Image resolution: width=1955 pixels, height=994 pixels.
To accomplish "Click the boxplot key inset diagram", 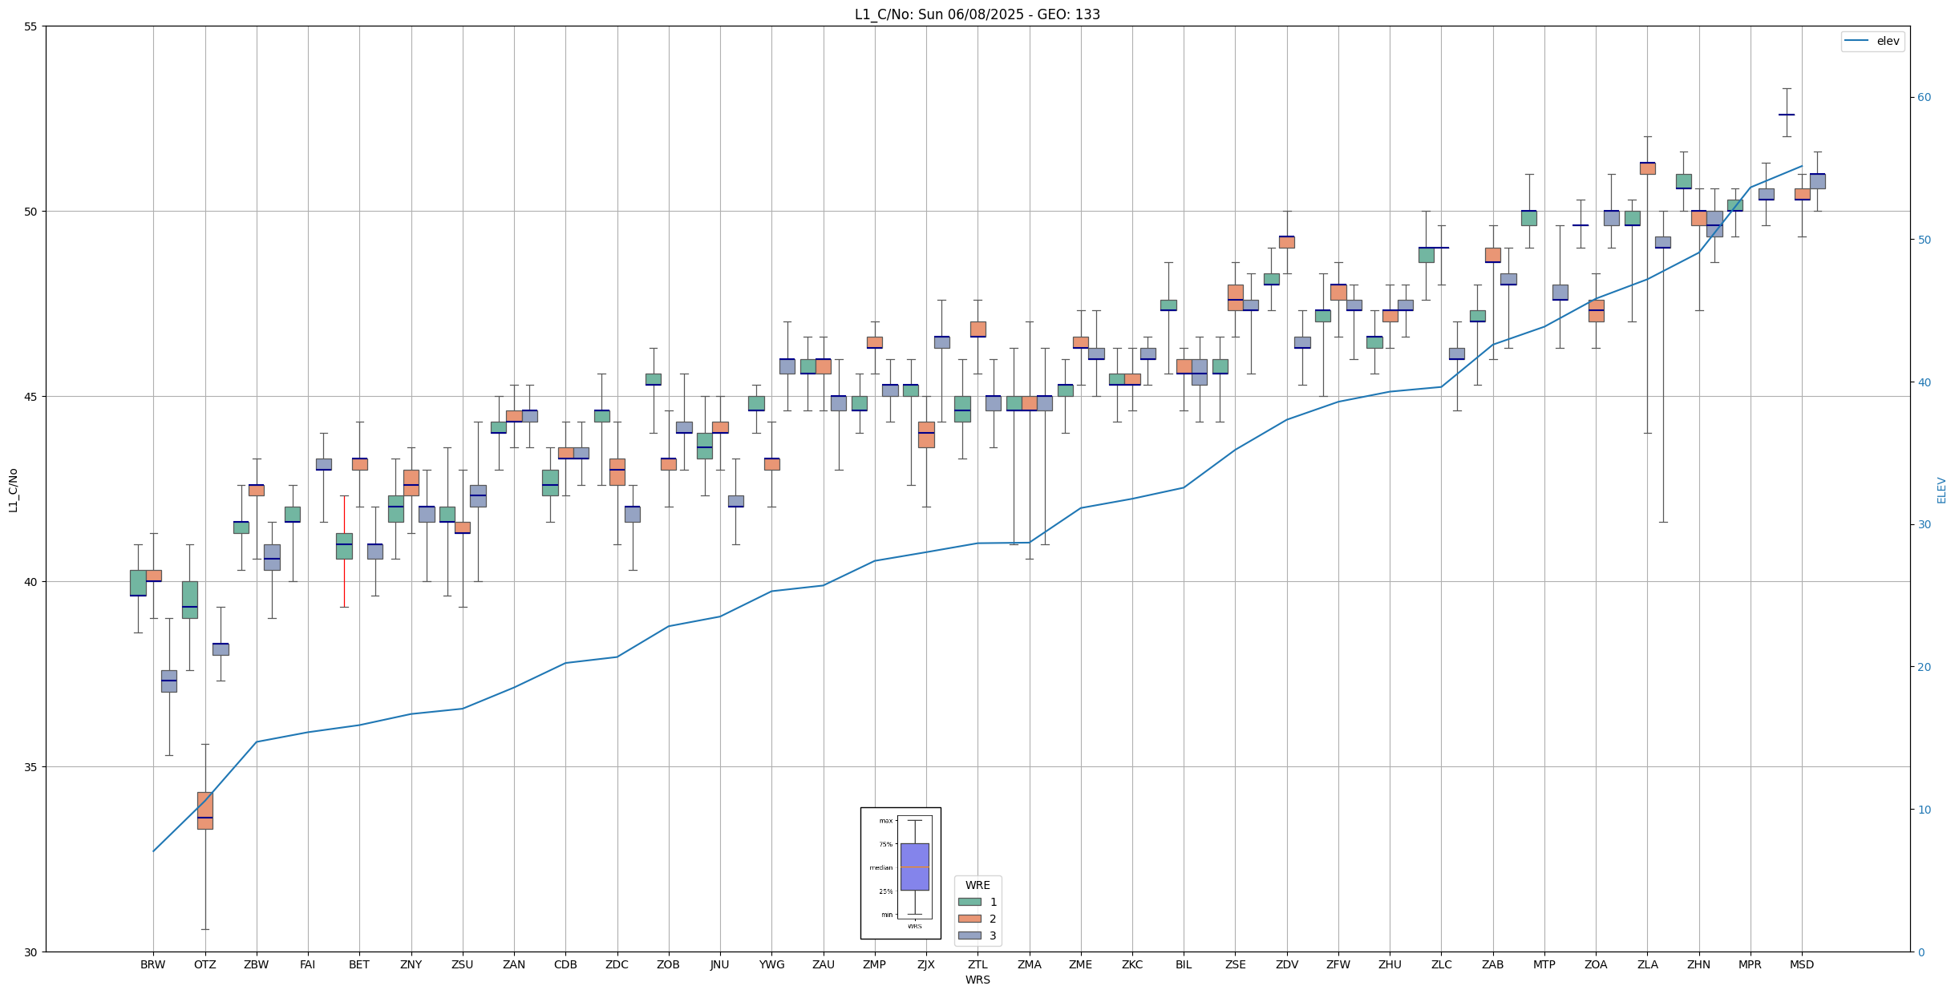I will [x=901, y=873].
